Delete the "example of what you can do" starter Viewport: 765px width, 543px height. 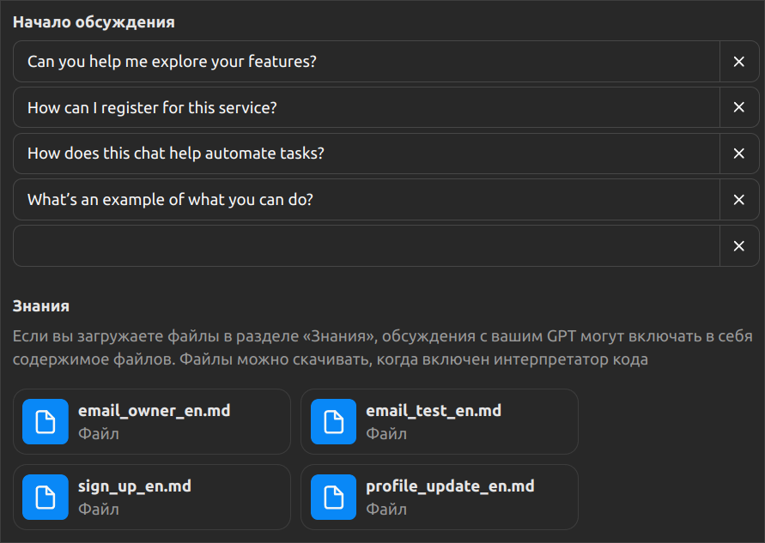point(738,200)
